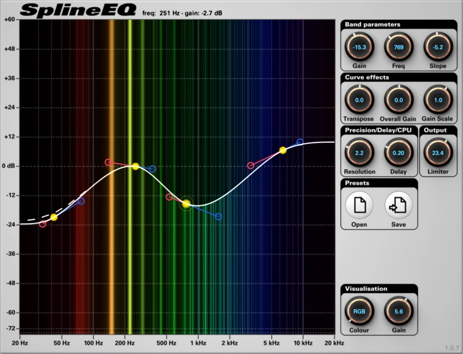Select the yellow band node near 50 Hz
463x354 pixels.
[x=54, y=217]
